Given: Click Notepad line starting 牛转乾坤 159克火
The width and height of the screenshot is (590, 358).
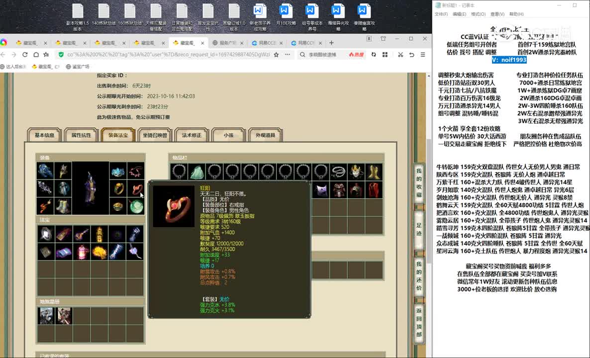Looking at the screenshot, I should (x=508, y=167).
